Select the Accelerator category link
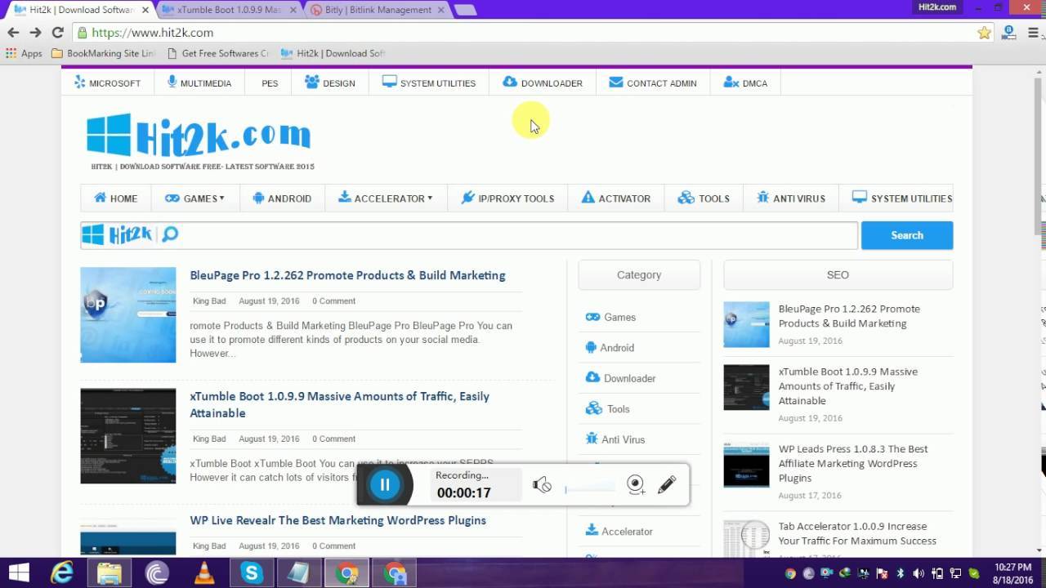The image size is (1046, 588). pos(619,531)
